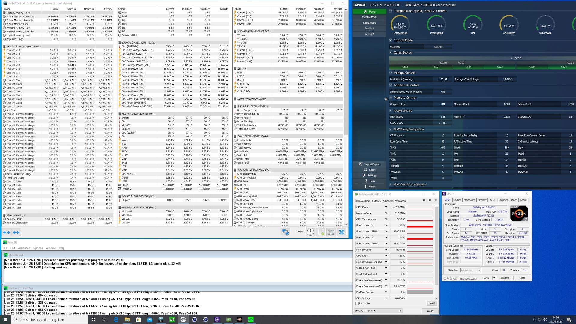Click GPU-Z sensors scrollbar down arrow
Viewport: 576px width, 324px height.
coord(436,298)
